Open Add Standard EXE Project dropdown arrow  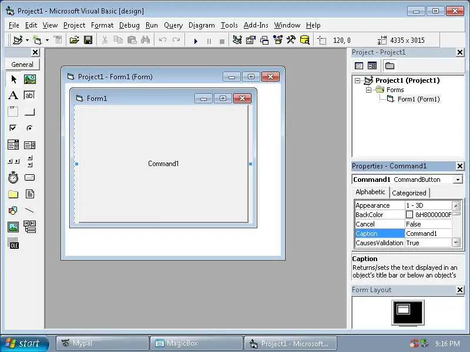coord(27,40)
